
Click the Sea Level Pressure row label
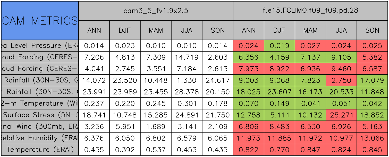(40, 46)
